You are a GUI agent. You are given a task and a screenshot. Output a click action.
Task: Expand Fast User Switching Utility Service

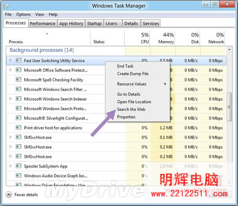[x=10, y=61]
